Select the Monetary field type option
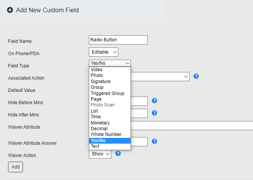The image size is (253, 180). coord(100,123)
